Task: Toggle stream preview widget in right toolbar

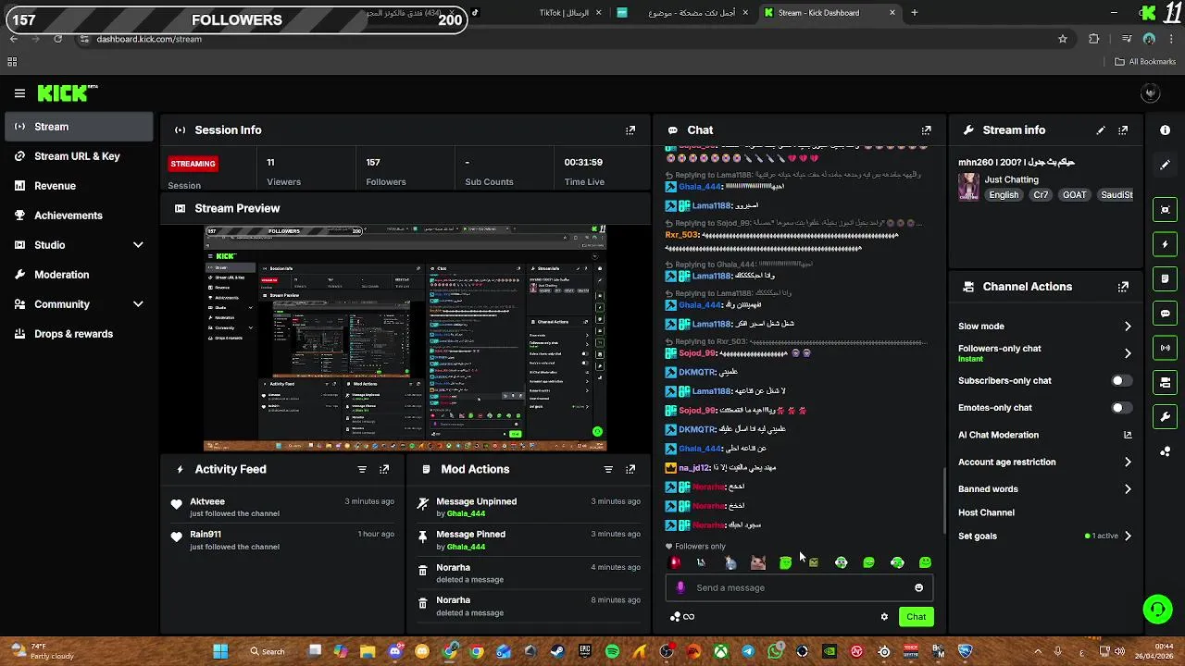Action: click(x=1166, y=210)
